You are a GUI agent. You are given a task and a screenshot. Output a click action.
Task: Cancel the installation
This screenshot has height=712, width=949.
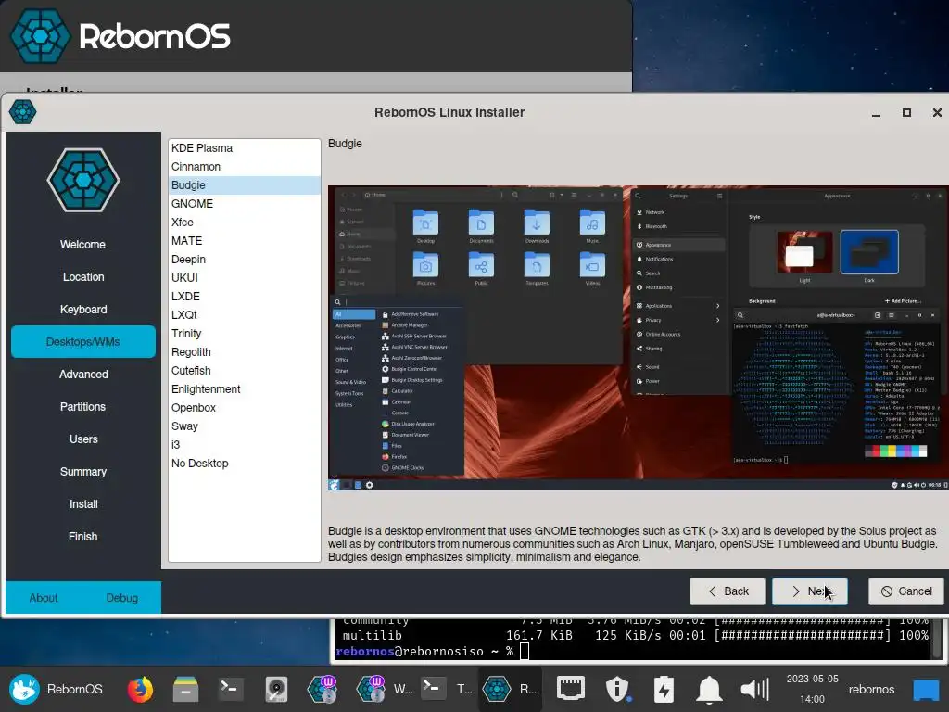[906, 591]
